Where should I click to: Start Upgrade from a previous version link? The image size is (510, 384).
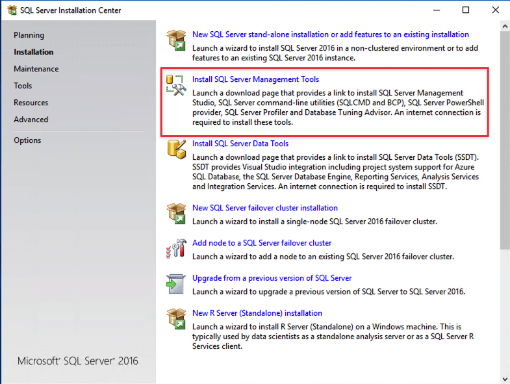pos(272,278)
